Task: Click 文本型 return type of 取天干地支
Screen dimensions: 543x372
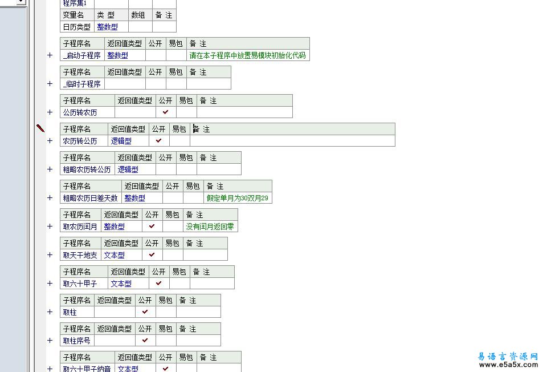Action: [115, 255]
